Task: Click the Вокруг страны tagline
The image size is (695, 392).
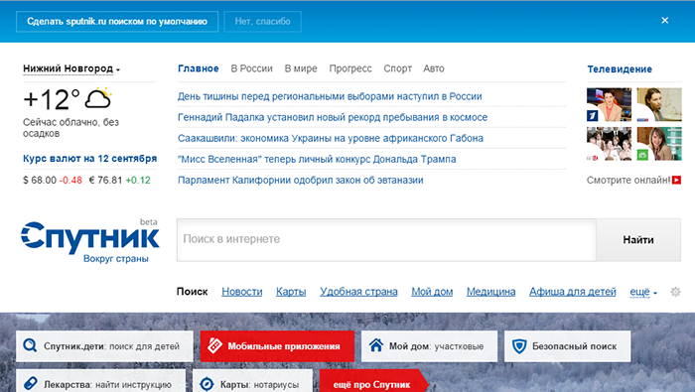Action: tap(116, 259)
